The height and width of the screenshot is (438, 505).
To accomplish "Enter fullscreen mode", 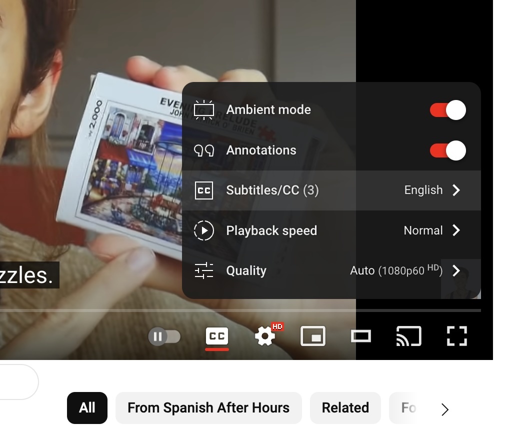I will click(x=456, y=336).
